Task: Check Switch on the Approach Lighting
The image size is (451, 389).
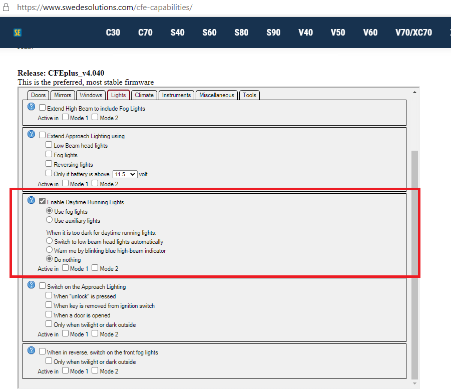Action: [x=42, y=286]
